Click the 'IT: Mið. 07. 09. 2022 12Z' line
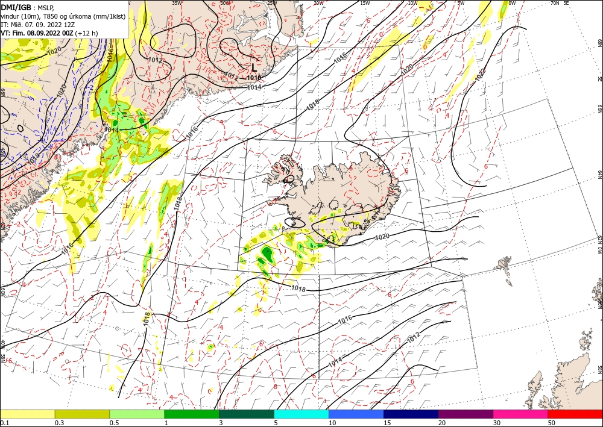603x427 pixels. pyautogui.click(x=39, y=25)
